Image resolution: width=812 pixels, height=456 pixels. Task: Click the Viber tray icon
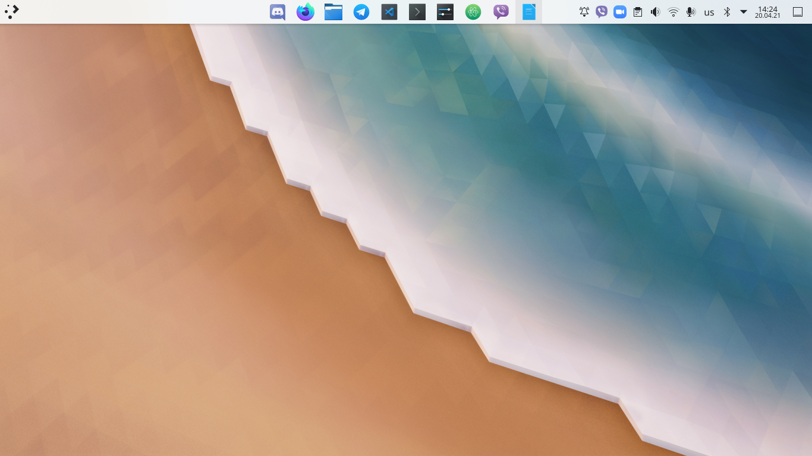602,12
